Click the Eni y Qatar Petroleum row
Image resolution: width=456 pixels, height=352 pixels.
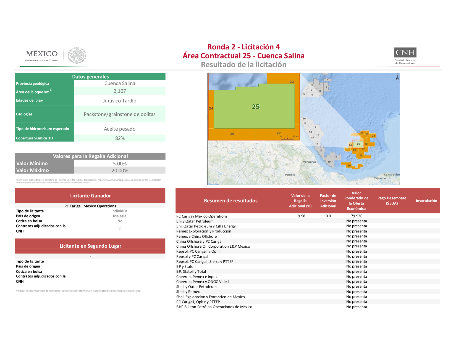pyautogui.click(x=308, y=221)
